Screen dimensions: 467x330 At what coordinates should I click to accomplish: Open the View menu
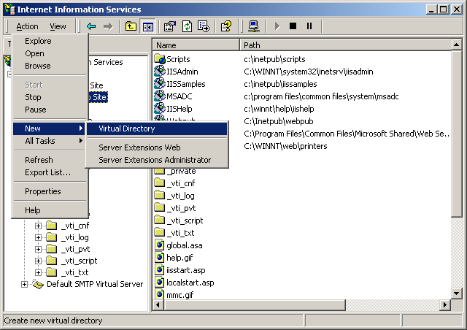(58, 26)
